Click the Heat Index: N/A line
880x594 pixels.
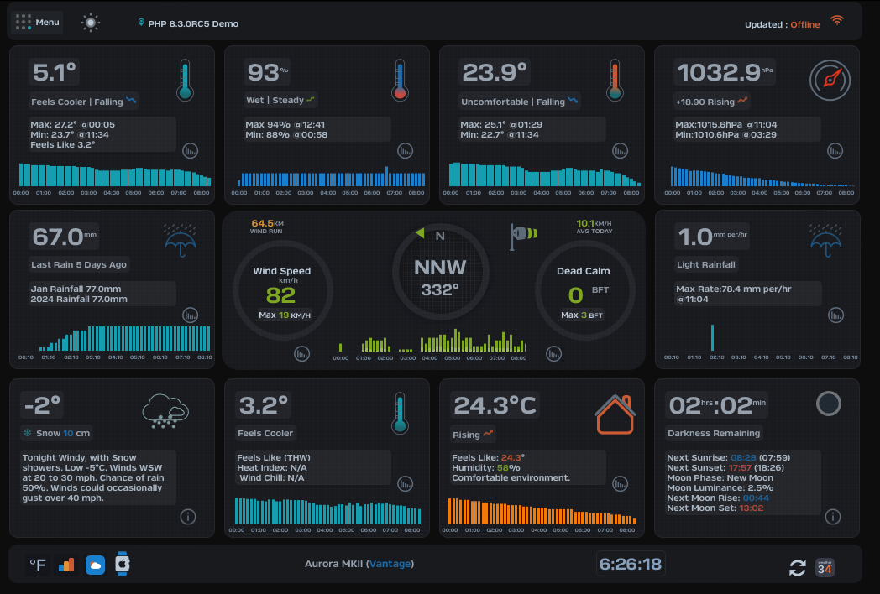tap(273, 468)
